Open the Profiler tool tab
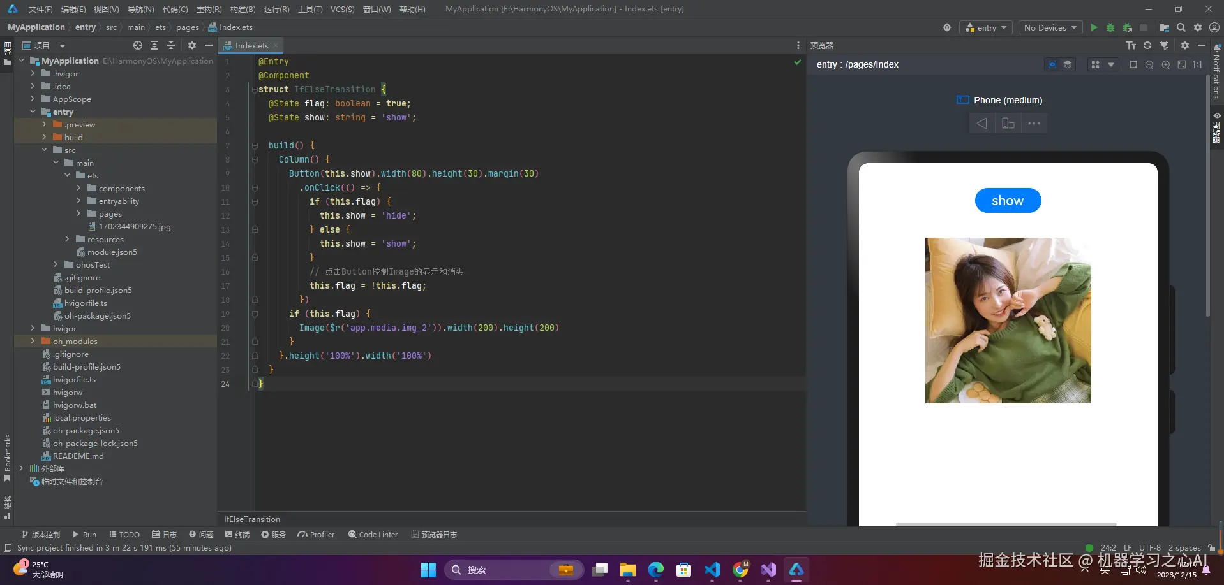Screen dimensions: 1224x585 click(316, 535)
